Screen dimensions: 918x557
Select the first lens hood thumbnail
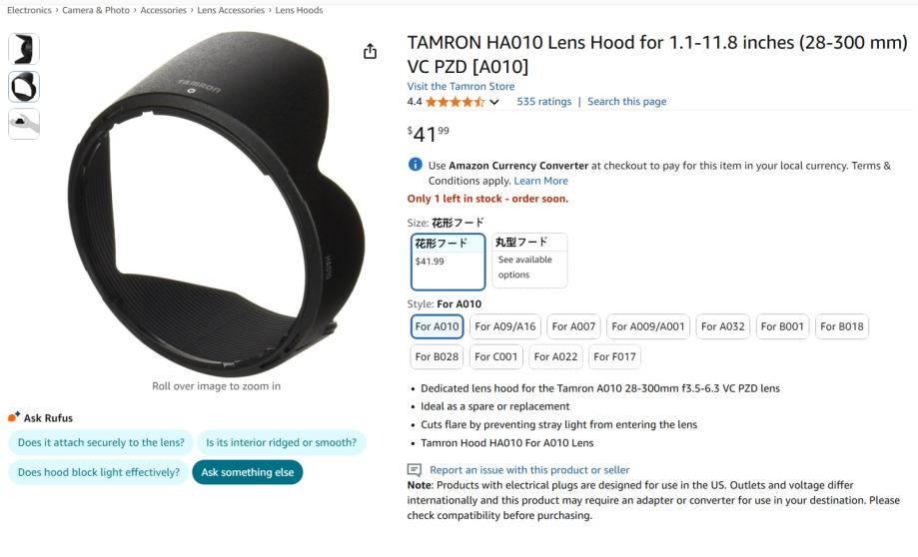point(24,49)
